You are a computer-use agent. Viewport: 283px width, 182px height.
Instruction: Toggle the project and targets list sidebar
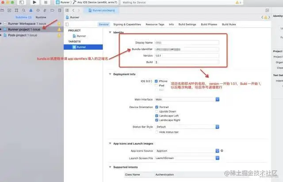67,24
